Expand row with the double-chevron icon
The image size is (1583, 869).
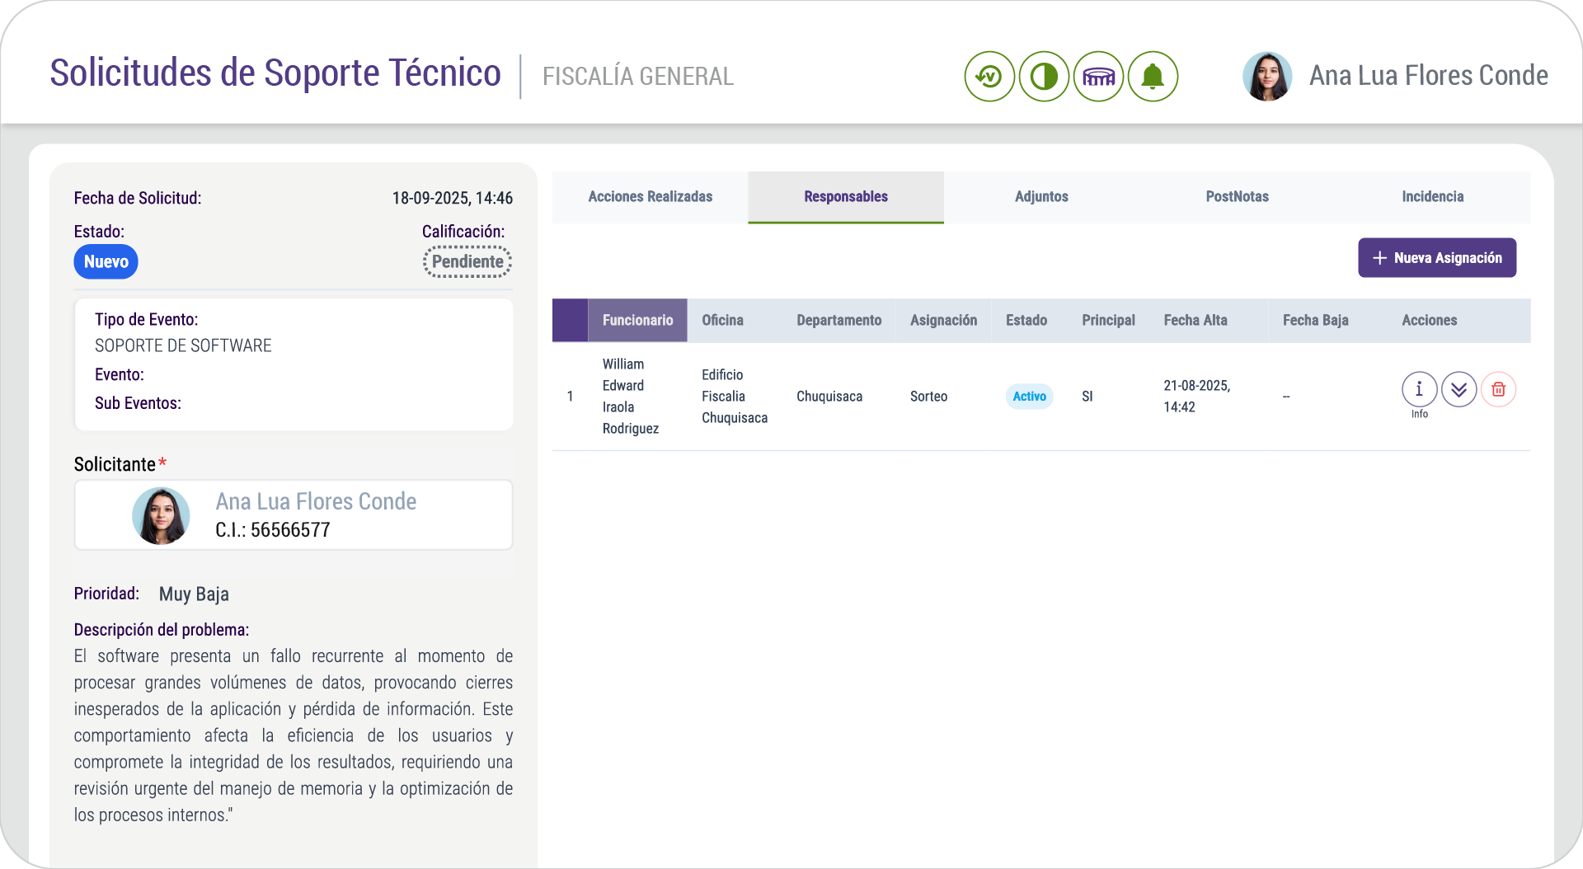(1459, 389)
